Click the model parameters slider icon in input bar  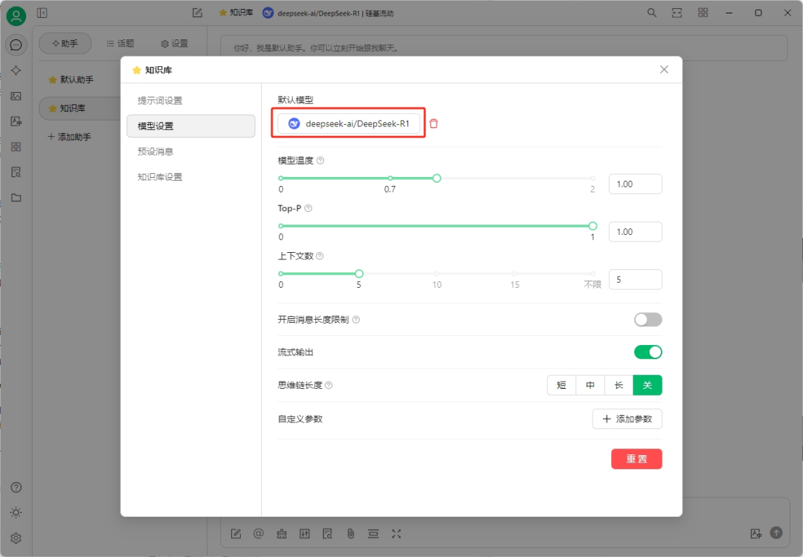coord(305,534)
